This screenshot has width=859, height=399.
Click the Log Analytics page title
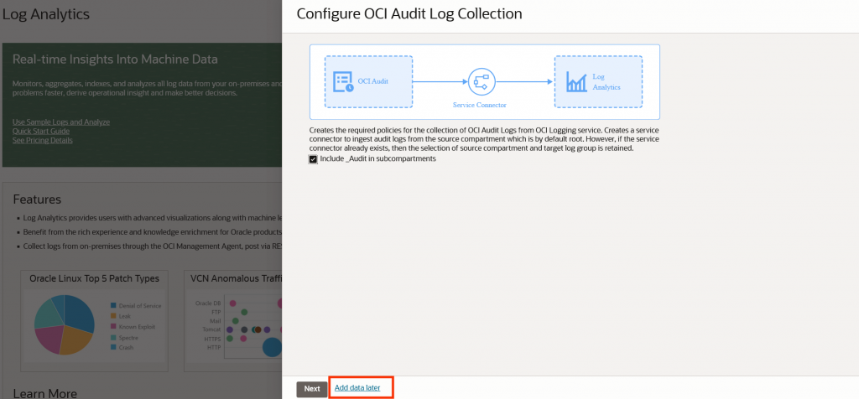(x=46, y=15)
